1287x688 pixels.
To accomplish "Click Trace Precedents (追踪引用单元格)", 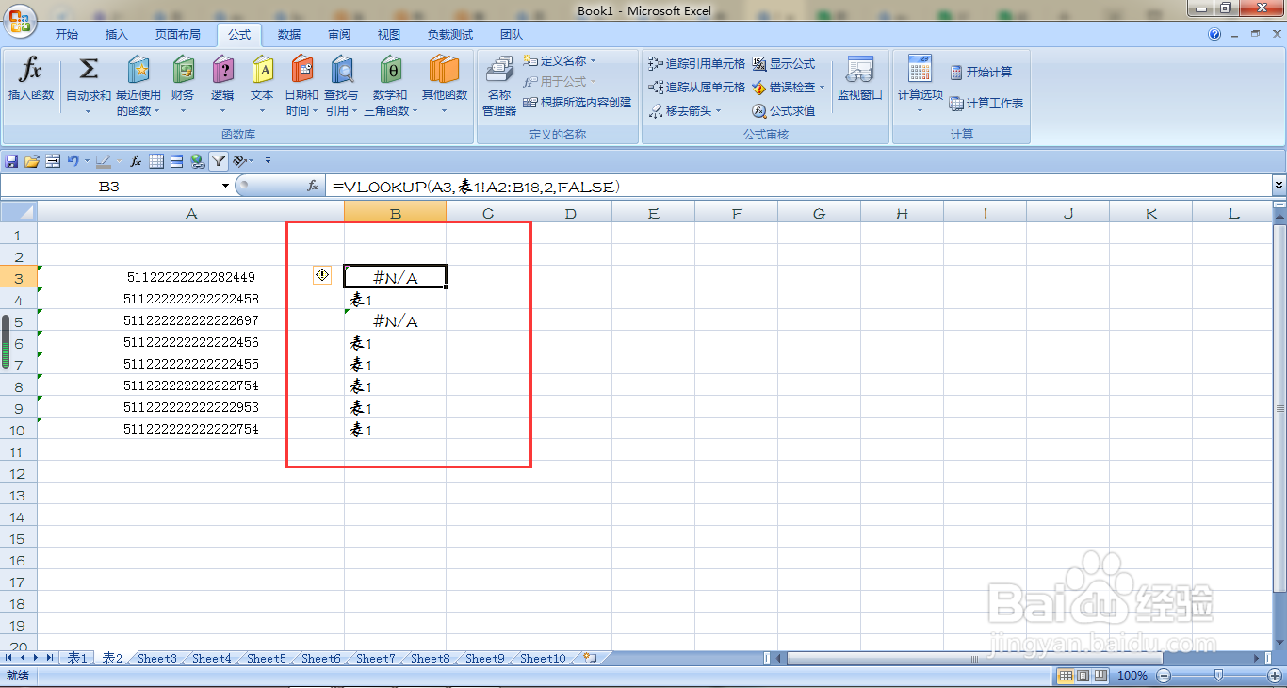I will coord(697,64).
